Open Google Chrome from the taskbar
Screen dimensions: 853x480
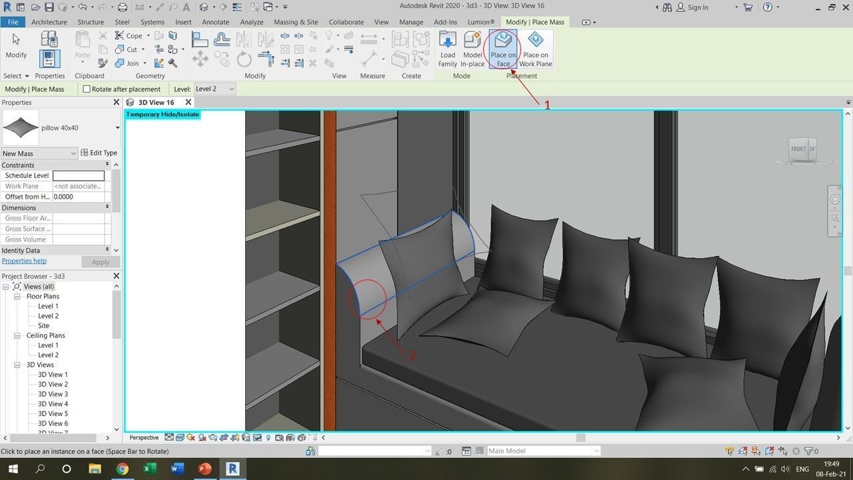(x=123, y=469)
